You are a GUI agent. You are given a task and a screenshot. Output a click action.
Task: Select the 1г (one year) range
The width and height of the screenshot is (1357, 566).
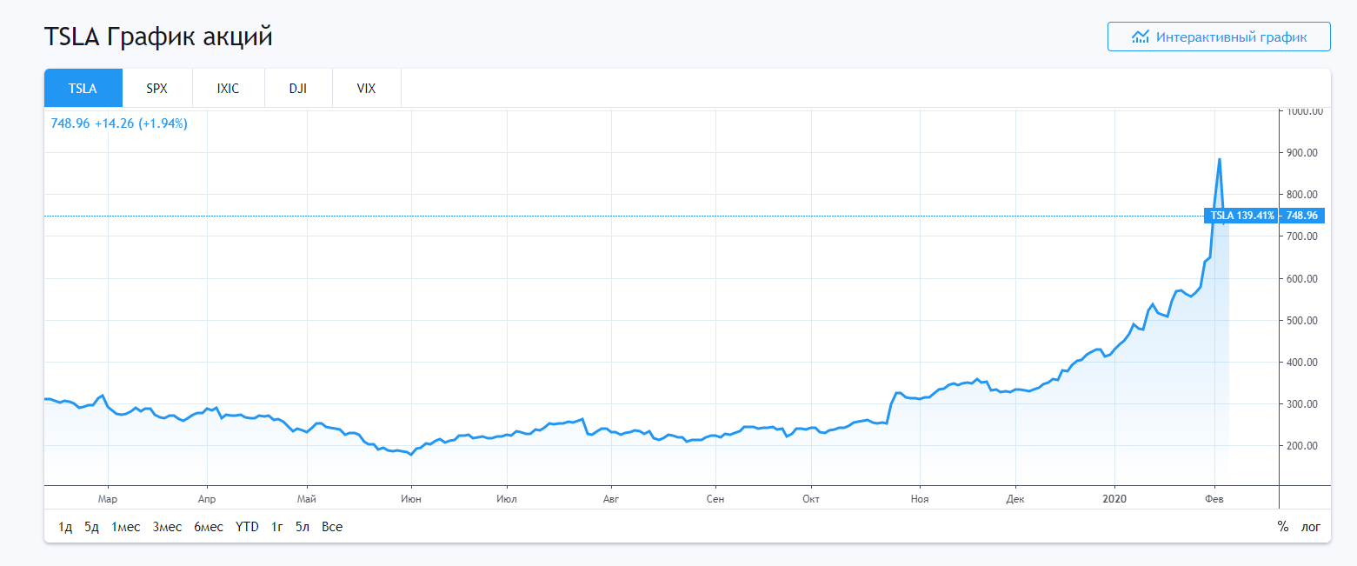pos(277,527)
